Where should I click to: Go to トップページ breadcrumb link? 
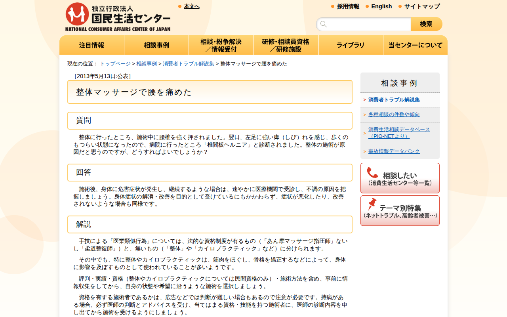point(115,63)
